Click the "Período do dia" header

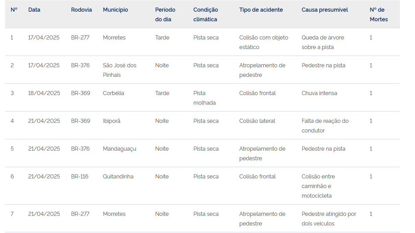click(165, 14)
